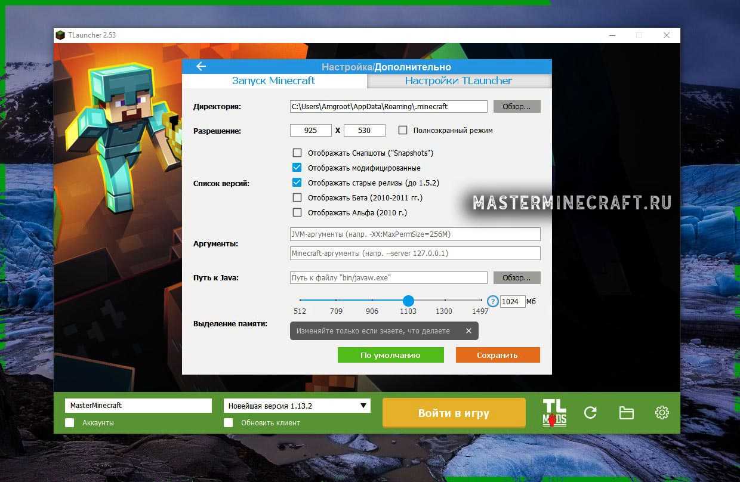Click the slider track at 1300 mark
The width and height of the screenshot is (740, 482).
(x=444, y=300)
